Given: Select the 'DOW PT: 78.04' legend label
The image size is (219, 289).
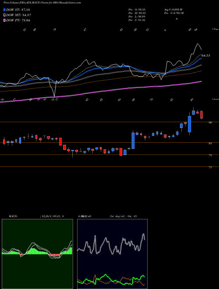Looking at the screenshot, I should [x=18, y=21].
